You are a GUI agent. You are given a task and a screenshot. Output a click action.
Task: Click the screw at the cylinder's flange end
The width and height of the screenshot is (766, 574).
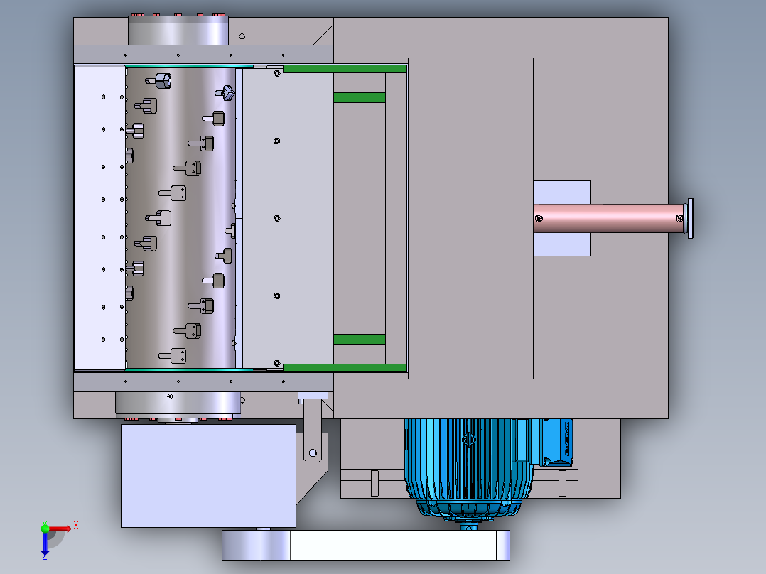pyautogui.click(x=679, y=218)
